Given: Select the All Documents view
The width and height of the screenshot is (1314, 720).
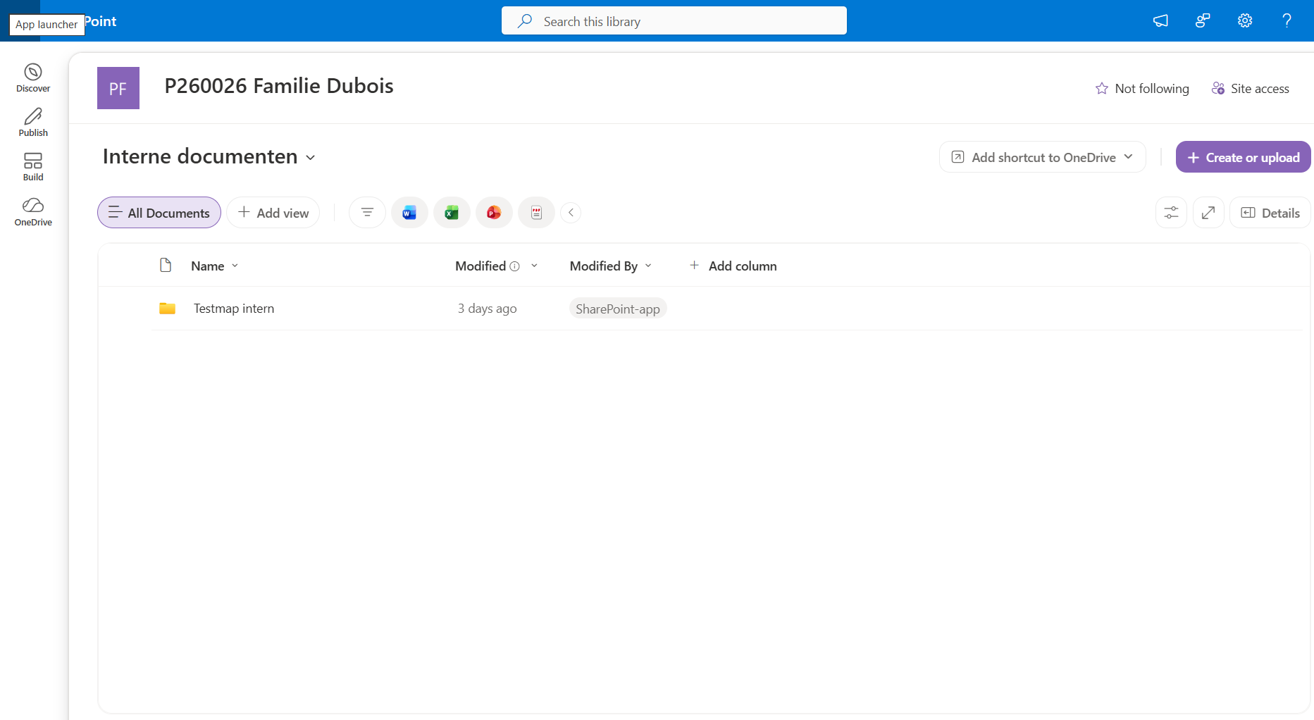Looking at the screenshot, I should (x=159, y=213).
